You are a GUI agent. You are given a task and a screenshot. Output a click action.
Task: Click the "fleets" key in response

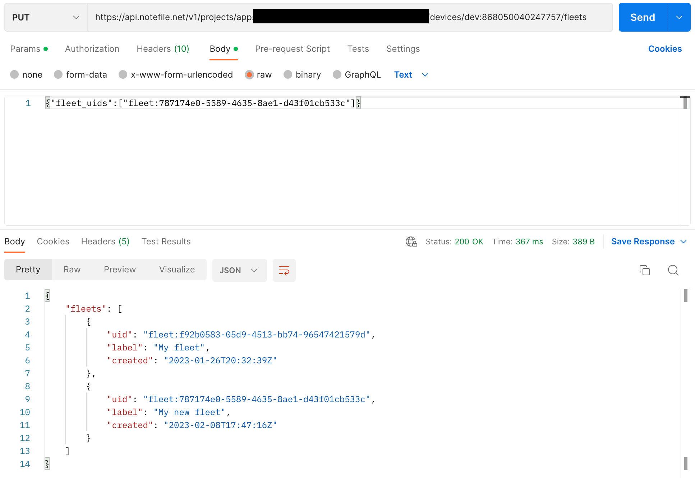(x=86, y=309)
